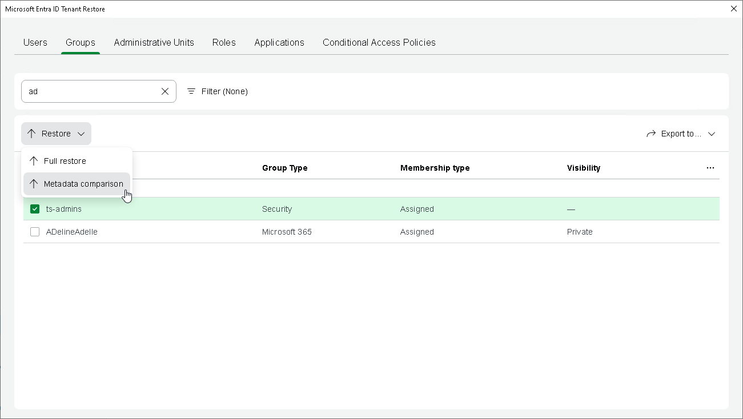Click Metadata comparison arrow icon
Screen dimensions: 743x419
point(34,184)
